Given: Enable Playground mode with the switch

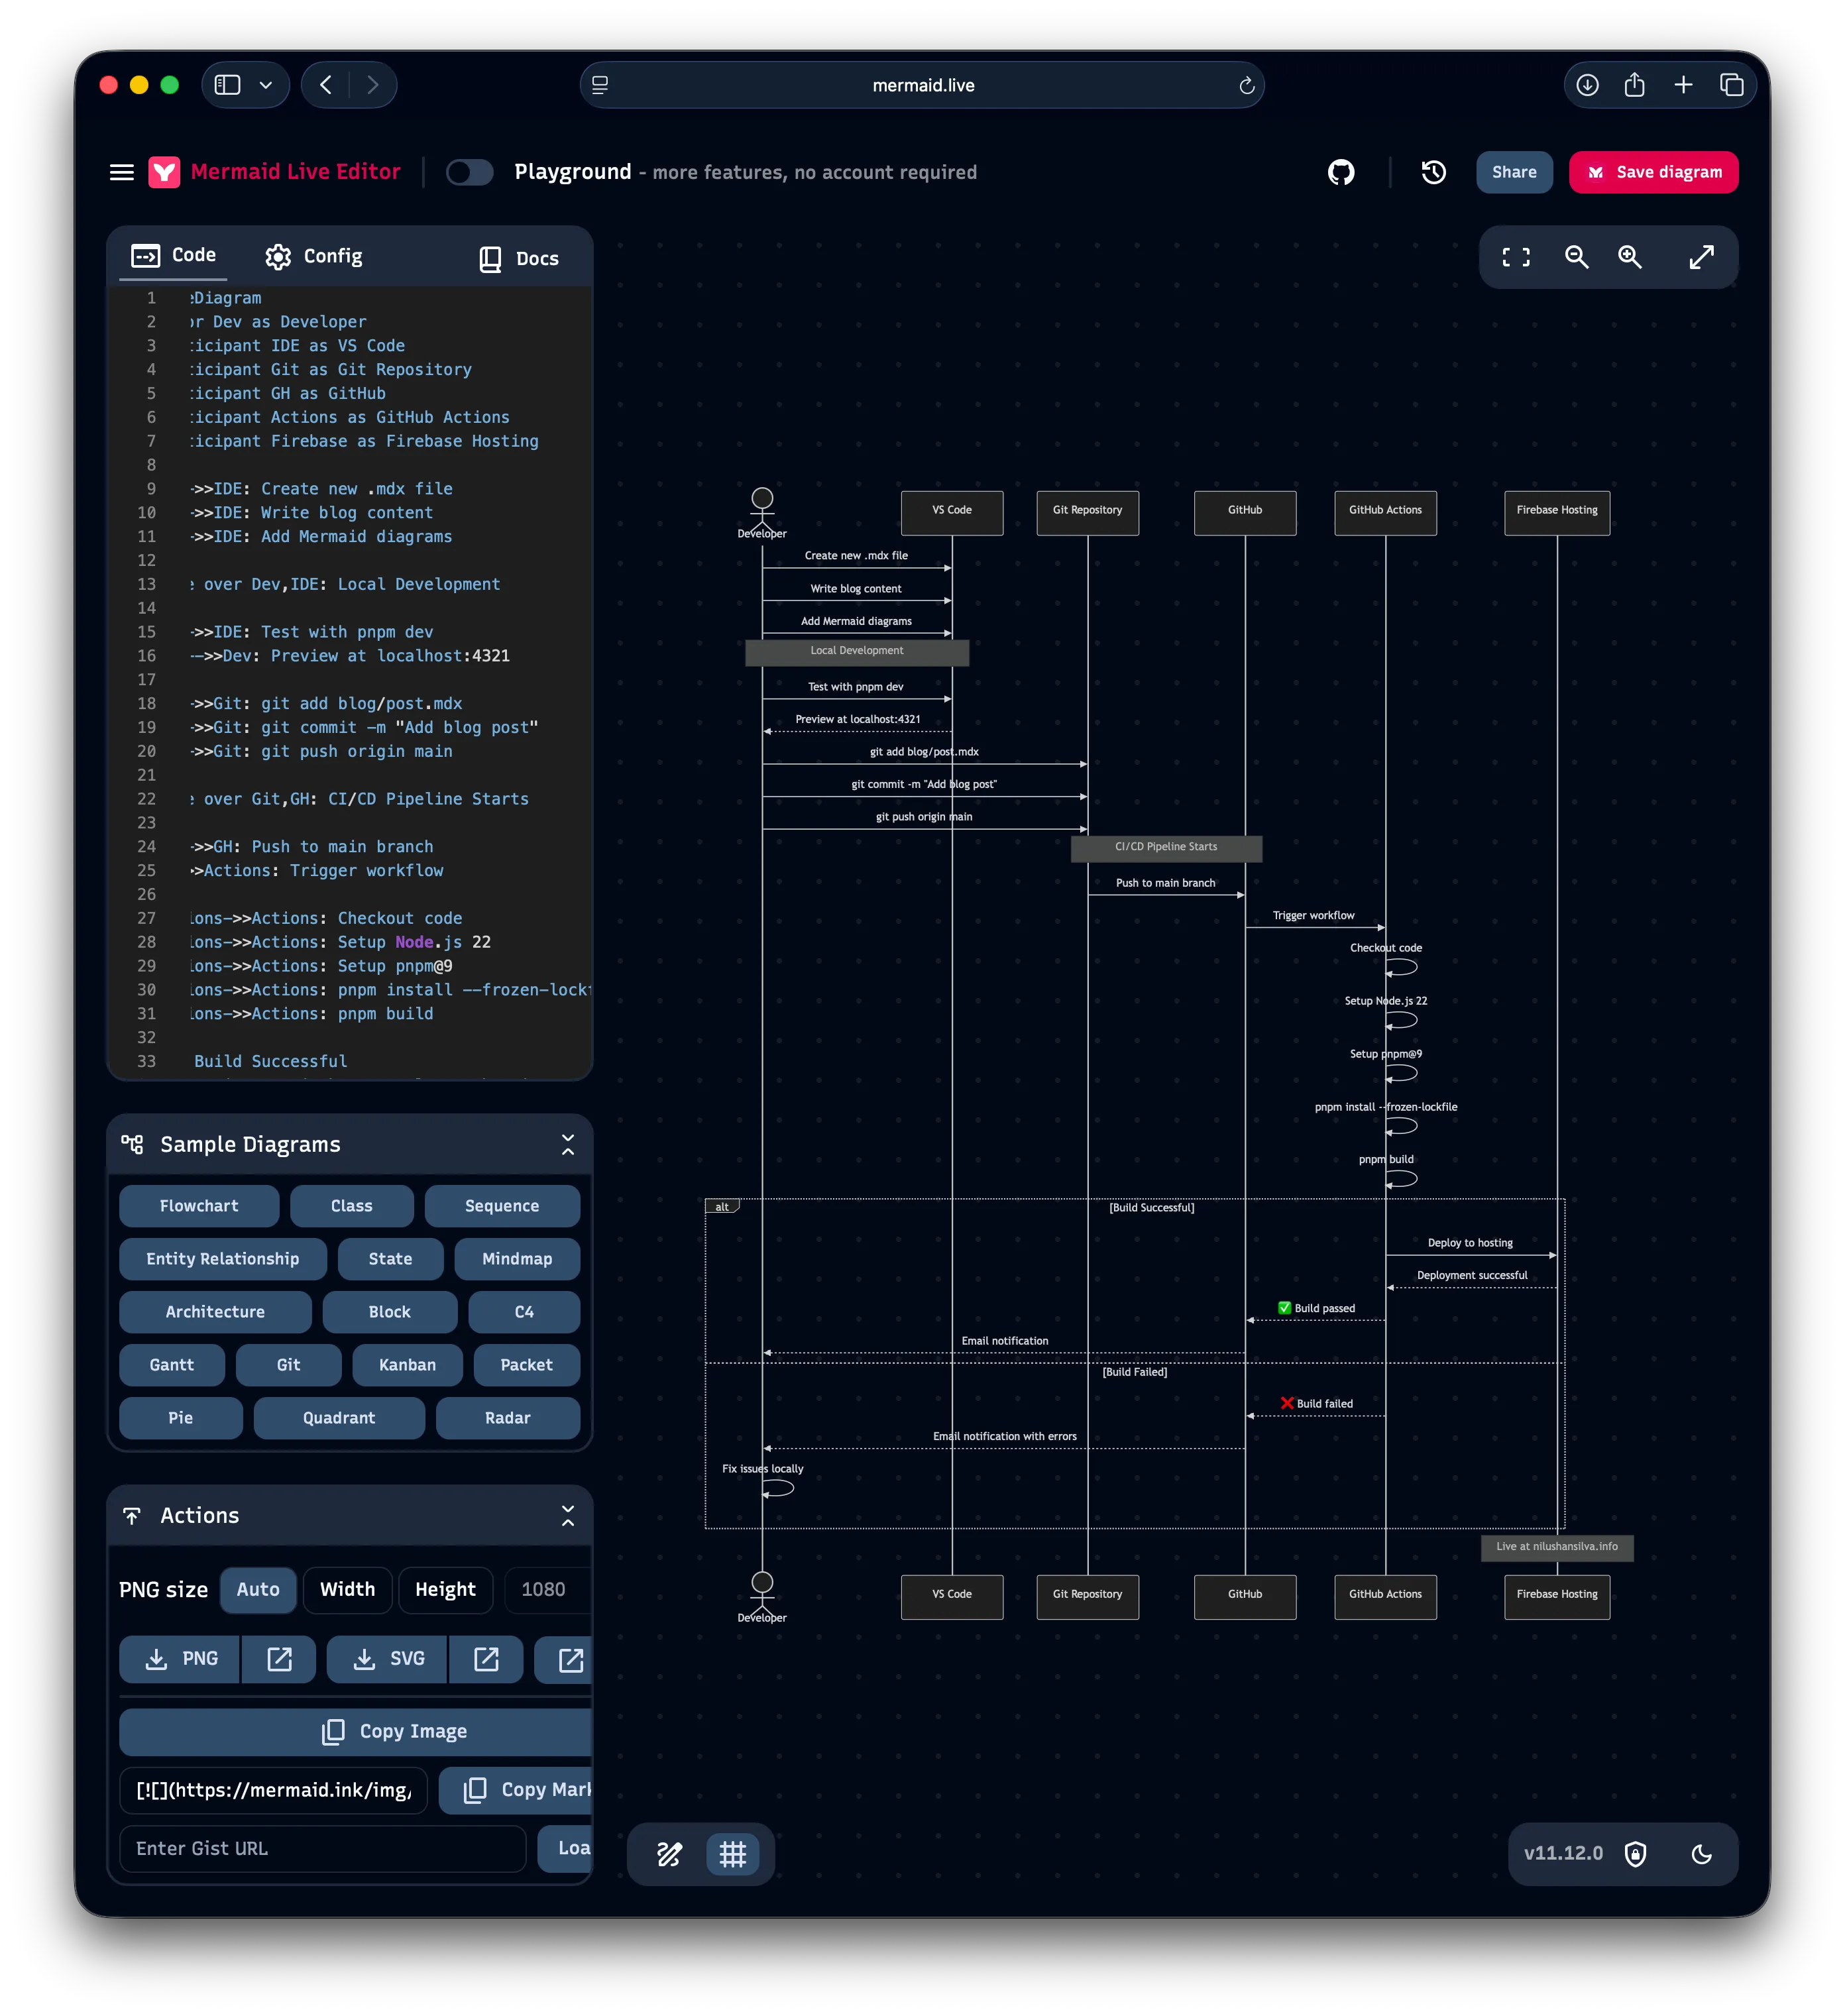Looking at the screenshot, I should tap(469, 172).
